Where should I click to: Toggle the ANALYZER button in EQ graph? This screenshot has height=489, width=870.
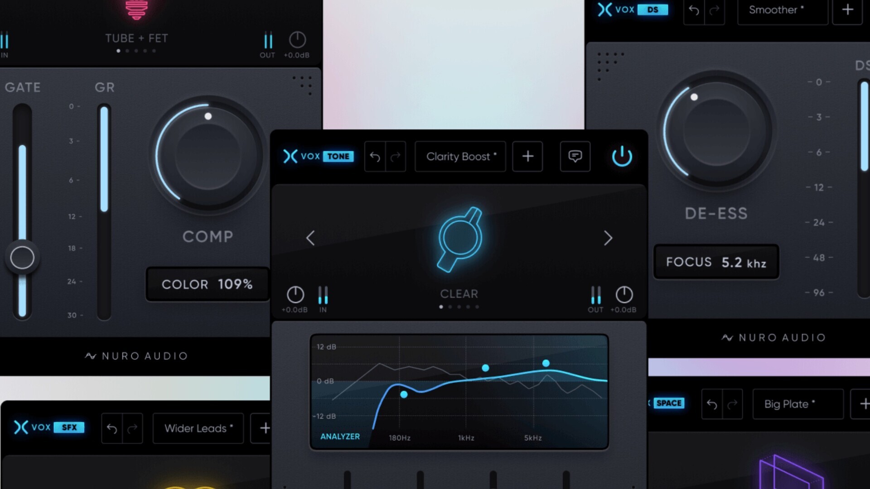340,436
